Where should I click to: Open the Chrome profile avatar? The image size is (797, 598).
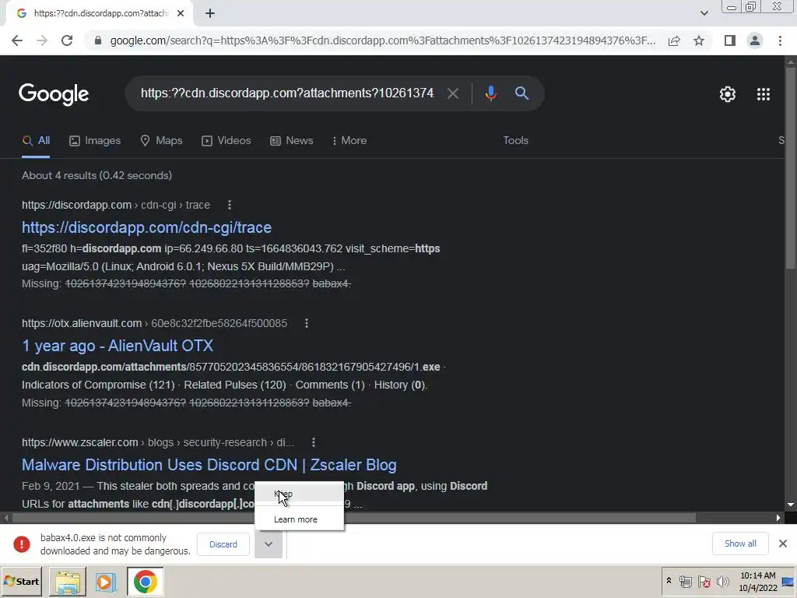click(755, 40)
